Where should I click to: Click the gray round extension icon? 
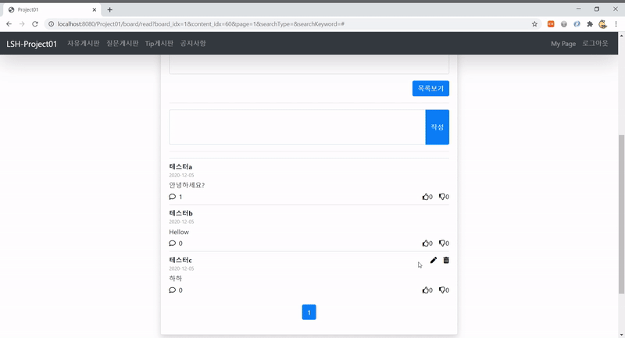coord(563,24)
